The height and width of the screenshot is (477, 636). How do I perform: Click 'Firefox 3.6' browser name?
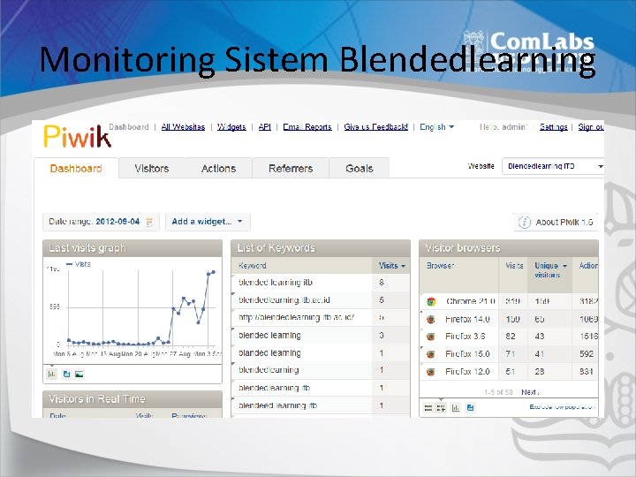465,337
